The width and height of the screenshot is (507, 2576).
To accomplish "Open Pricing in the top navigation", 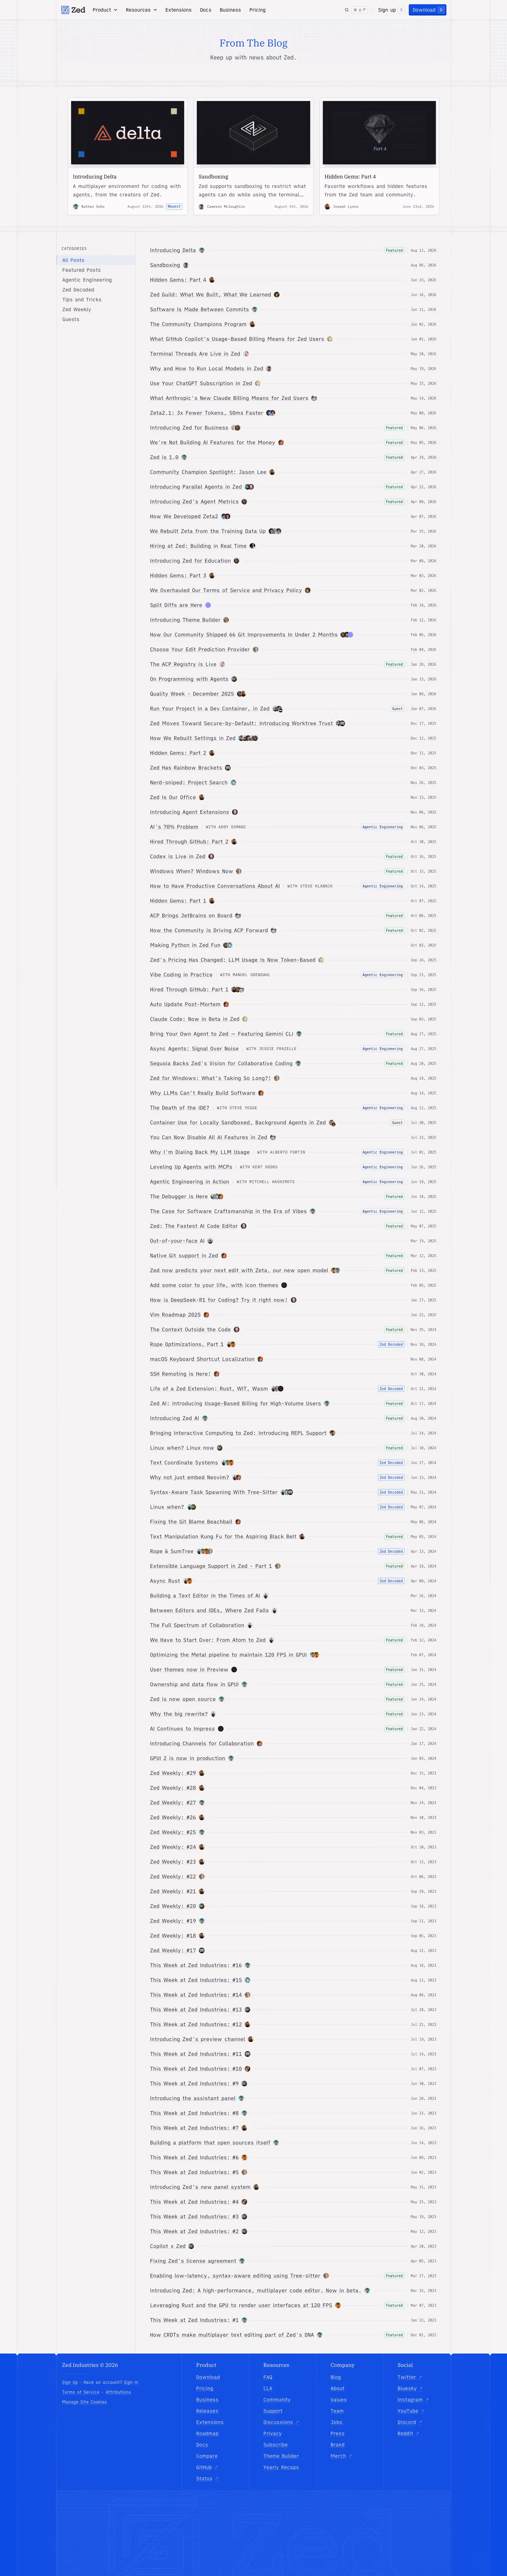I will (x=257, y=10).
